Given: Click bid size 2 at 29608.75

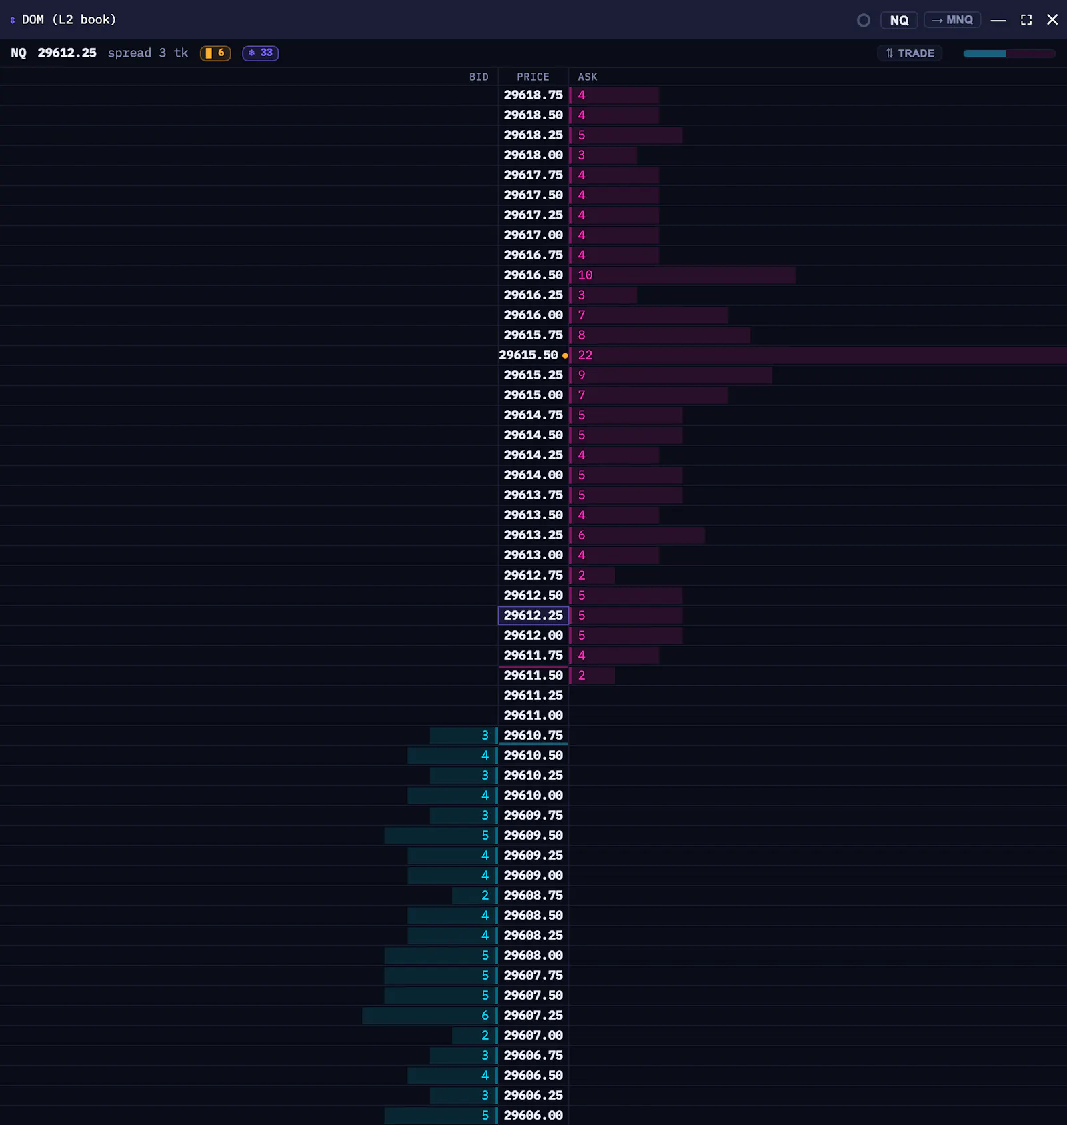Looking at the screenshot, I should (485, 896).
